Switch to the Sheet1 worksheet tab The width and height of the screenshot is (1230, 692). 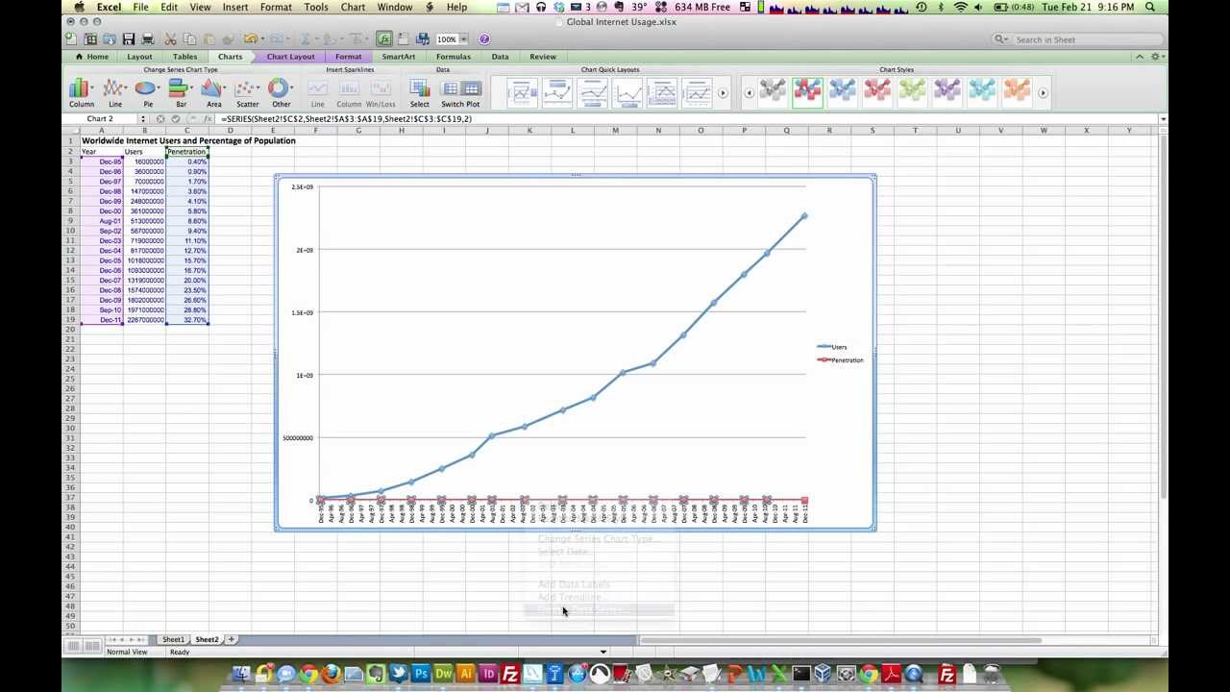(x=173, y=639)
